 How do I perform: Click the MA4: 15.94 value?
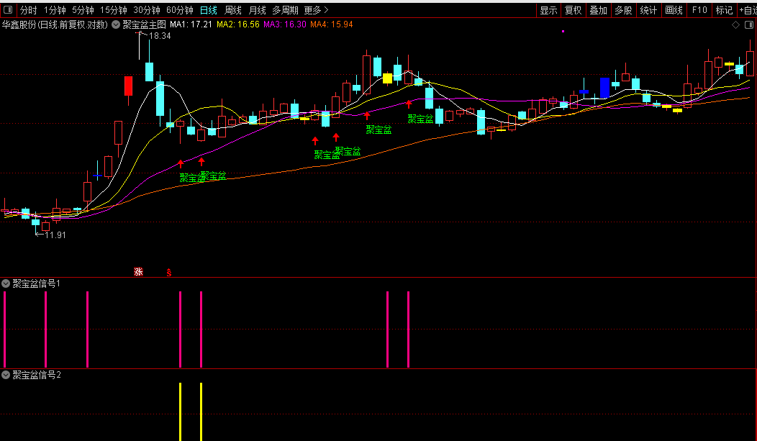click(332, 24)
